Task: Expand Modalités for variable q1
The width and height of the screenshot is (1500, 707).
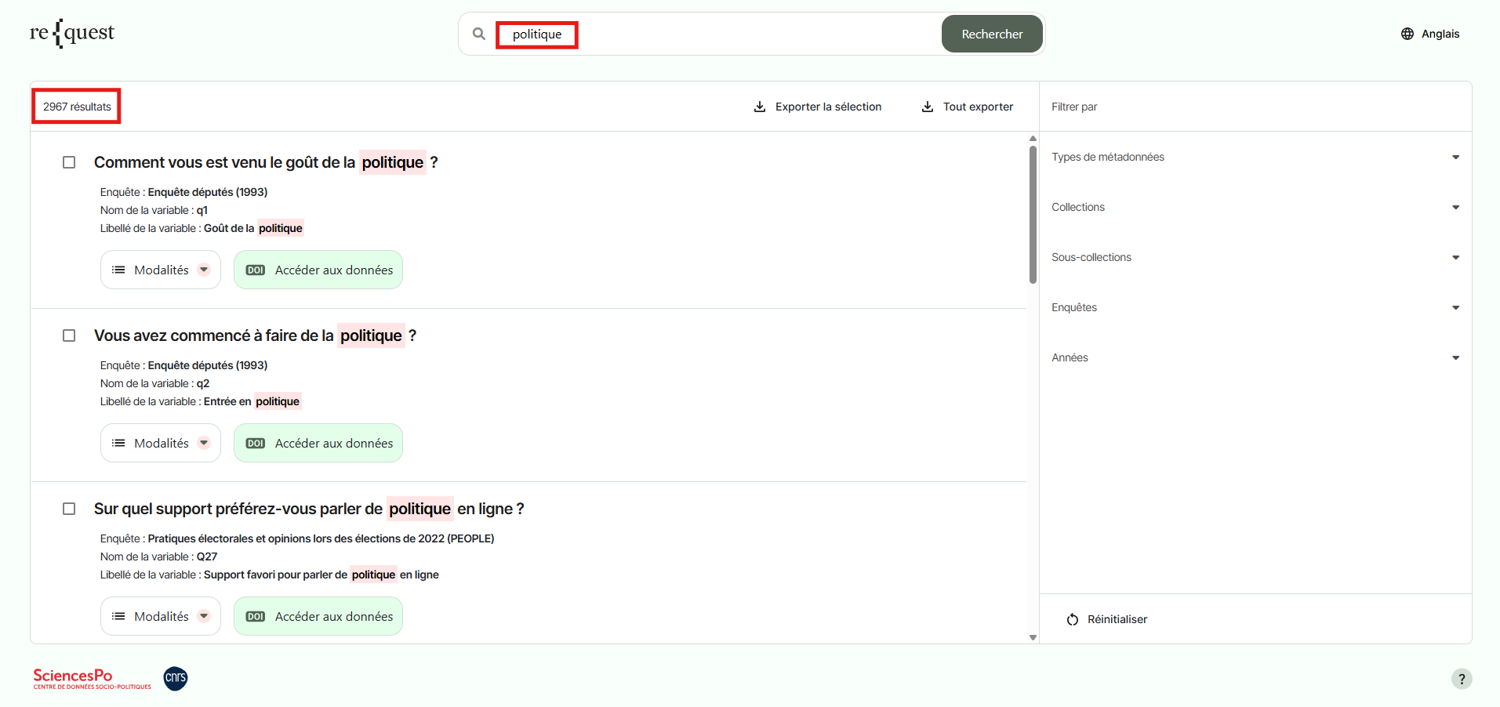Action: tap(161, 270)
